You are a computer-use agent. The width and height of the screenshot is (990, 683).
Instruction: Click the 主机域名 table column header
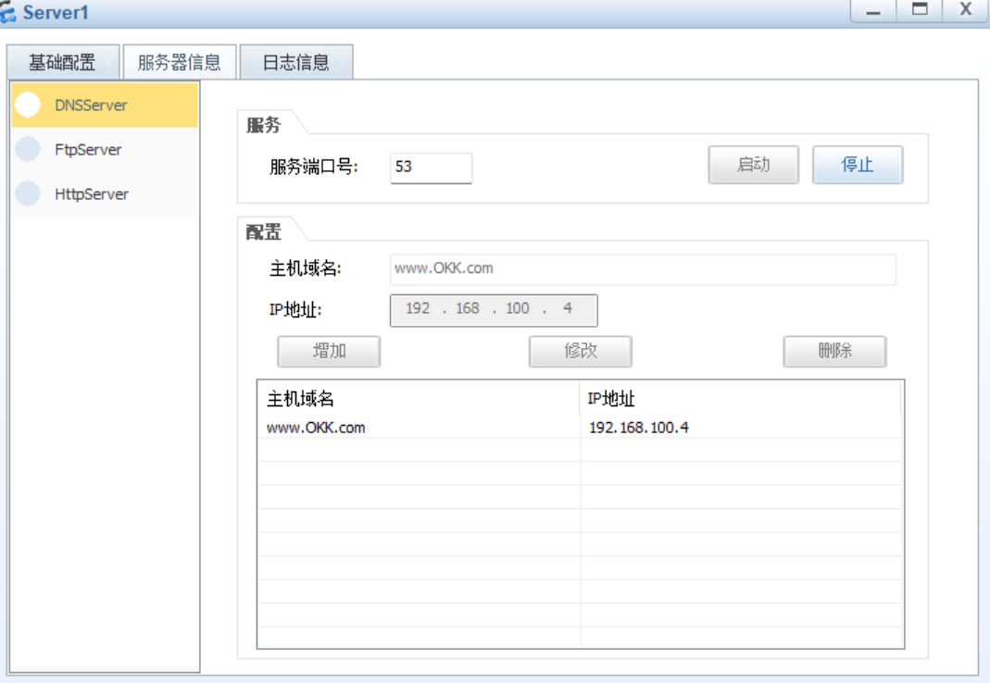(420, 398)
